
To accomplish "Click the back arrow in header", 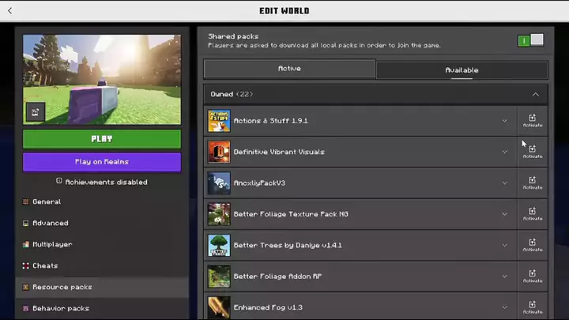I will tap(9, 11).
